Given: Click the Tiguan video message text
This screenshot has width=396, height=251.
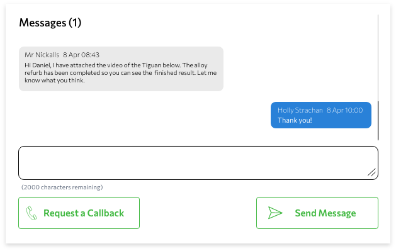Looking at the screenshot, I should (120, 72).
